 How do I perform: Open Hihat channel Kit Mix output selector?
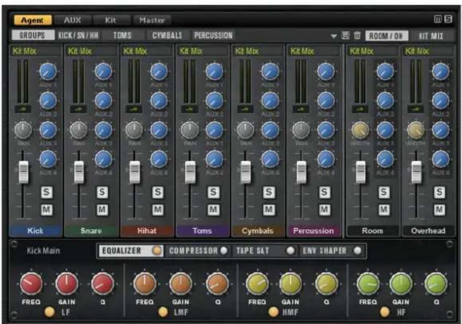point(147,51)
